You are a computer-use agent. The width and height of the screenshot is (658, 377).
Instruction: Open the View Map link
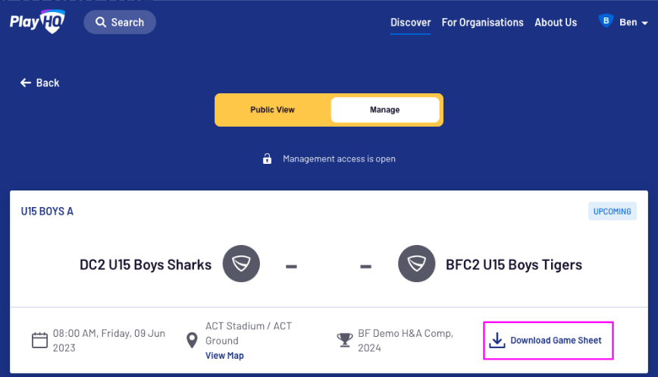224,356
